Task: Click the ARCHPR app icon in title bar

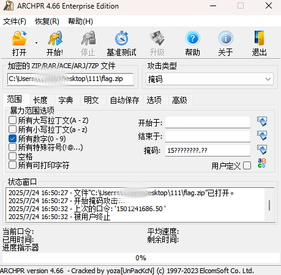Action: (x=9, y=6)
